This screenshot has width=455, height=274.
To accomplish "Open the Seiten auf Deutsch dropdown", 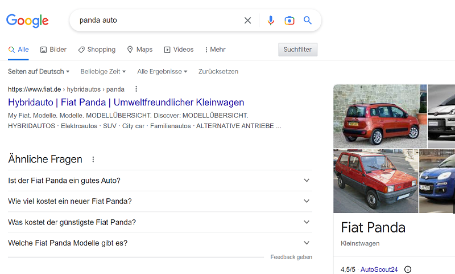I will pos(39,72).
